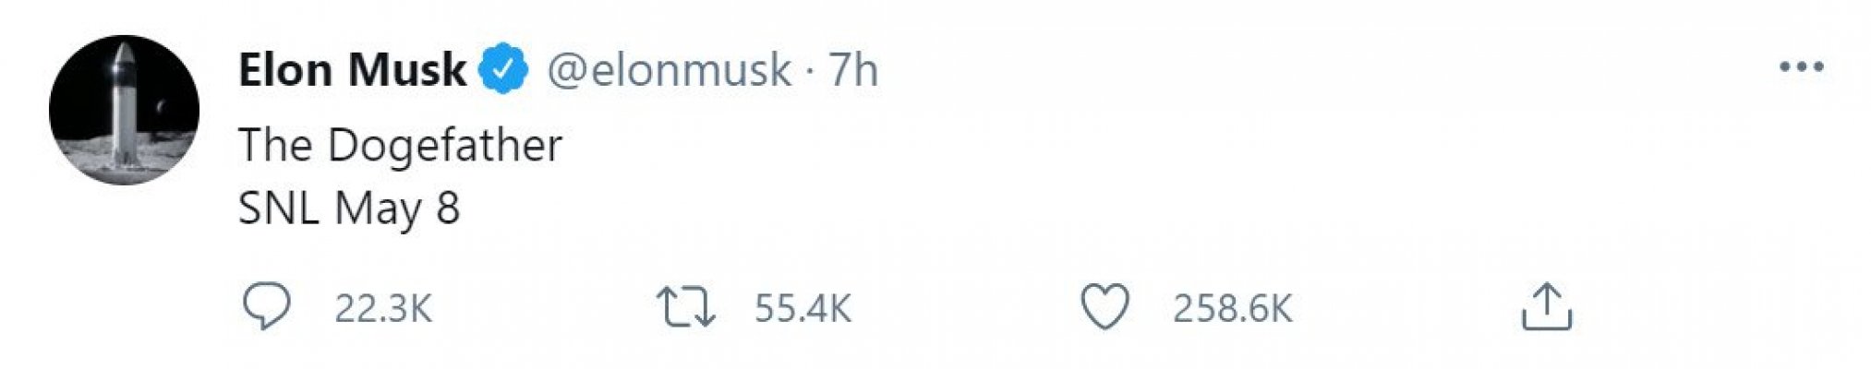Retweet the Dogefather tweet using the arrows icon

(x=685, y=307)
